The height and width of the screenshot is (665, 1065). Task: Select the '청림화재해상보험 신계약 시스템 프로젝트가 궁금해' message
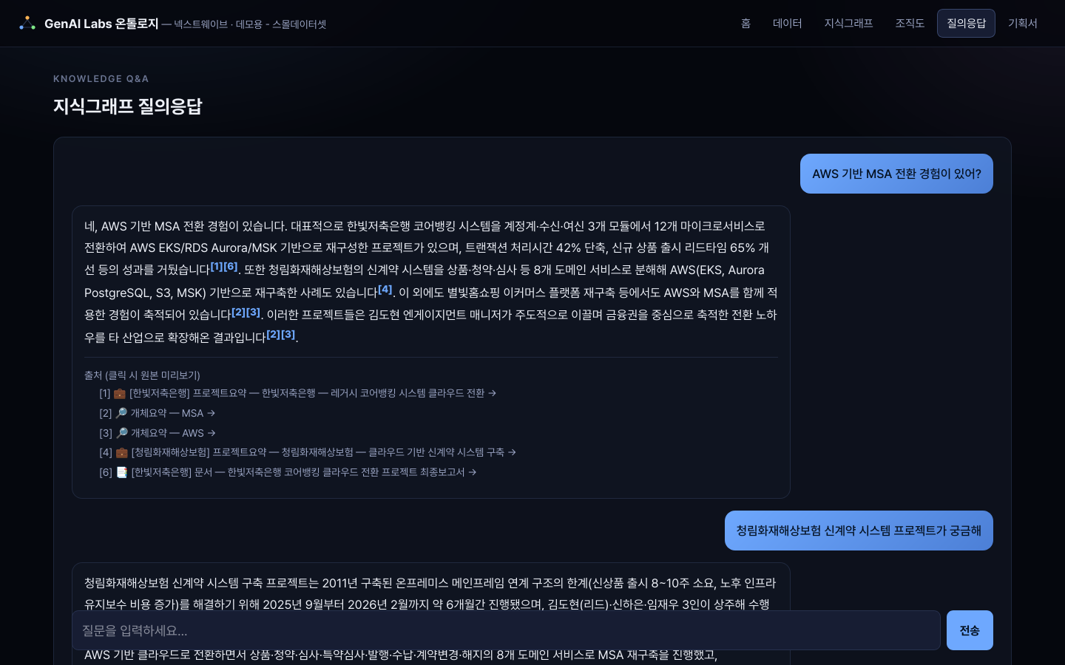859,531
